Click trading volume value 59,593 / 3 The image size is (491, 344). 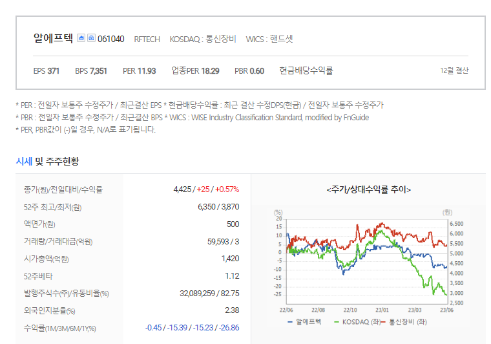point(223,242)
